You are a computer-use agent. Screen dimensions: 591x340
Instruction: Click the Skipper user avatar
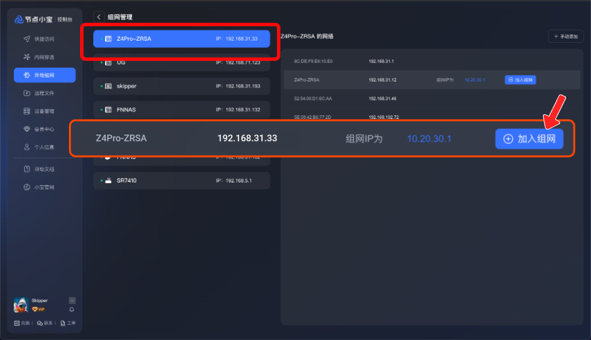(x=20, y=305)
